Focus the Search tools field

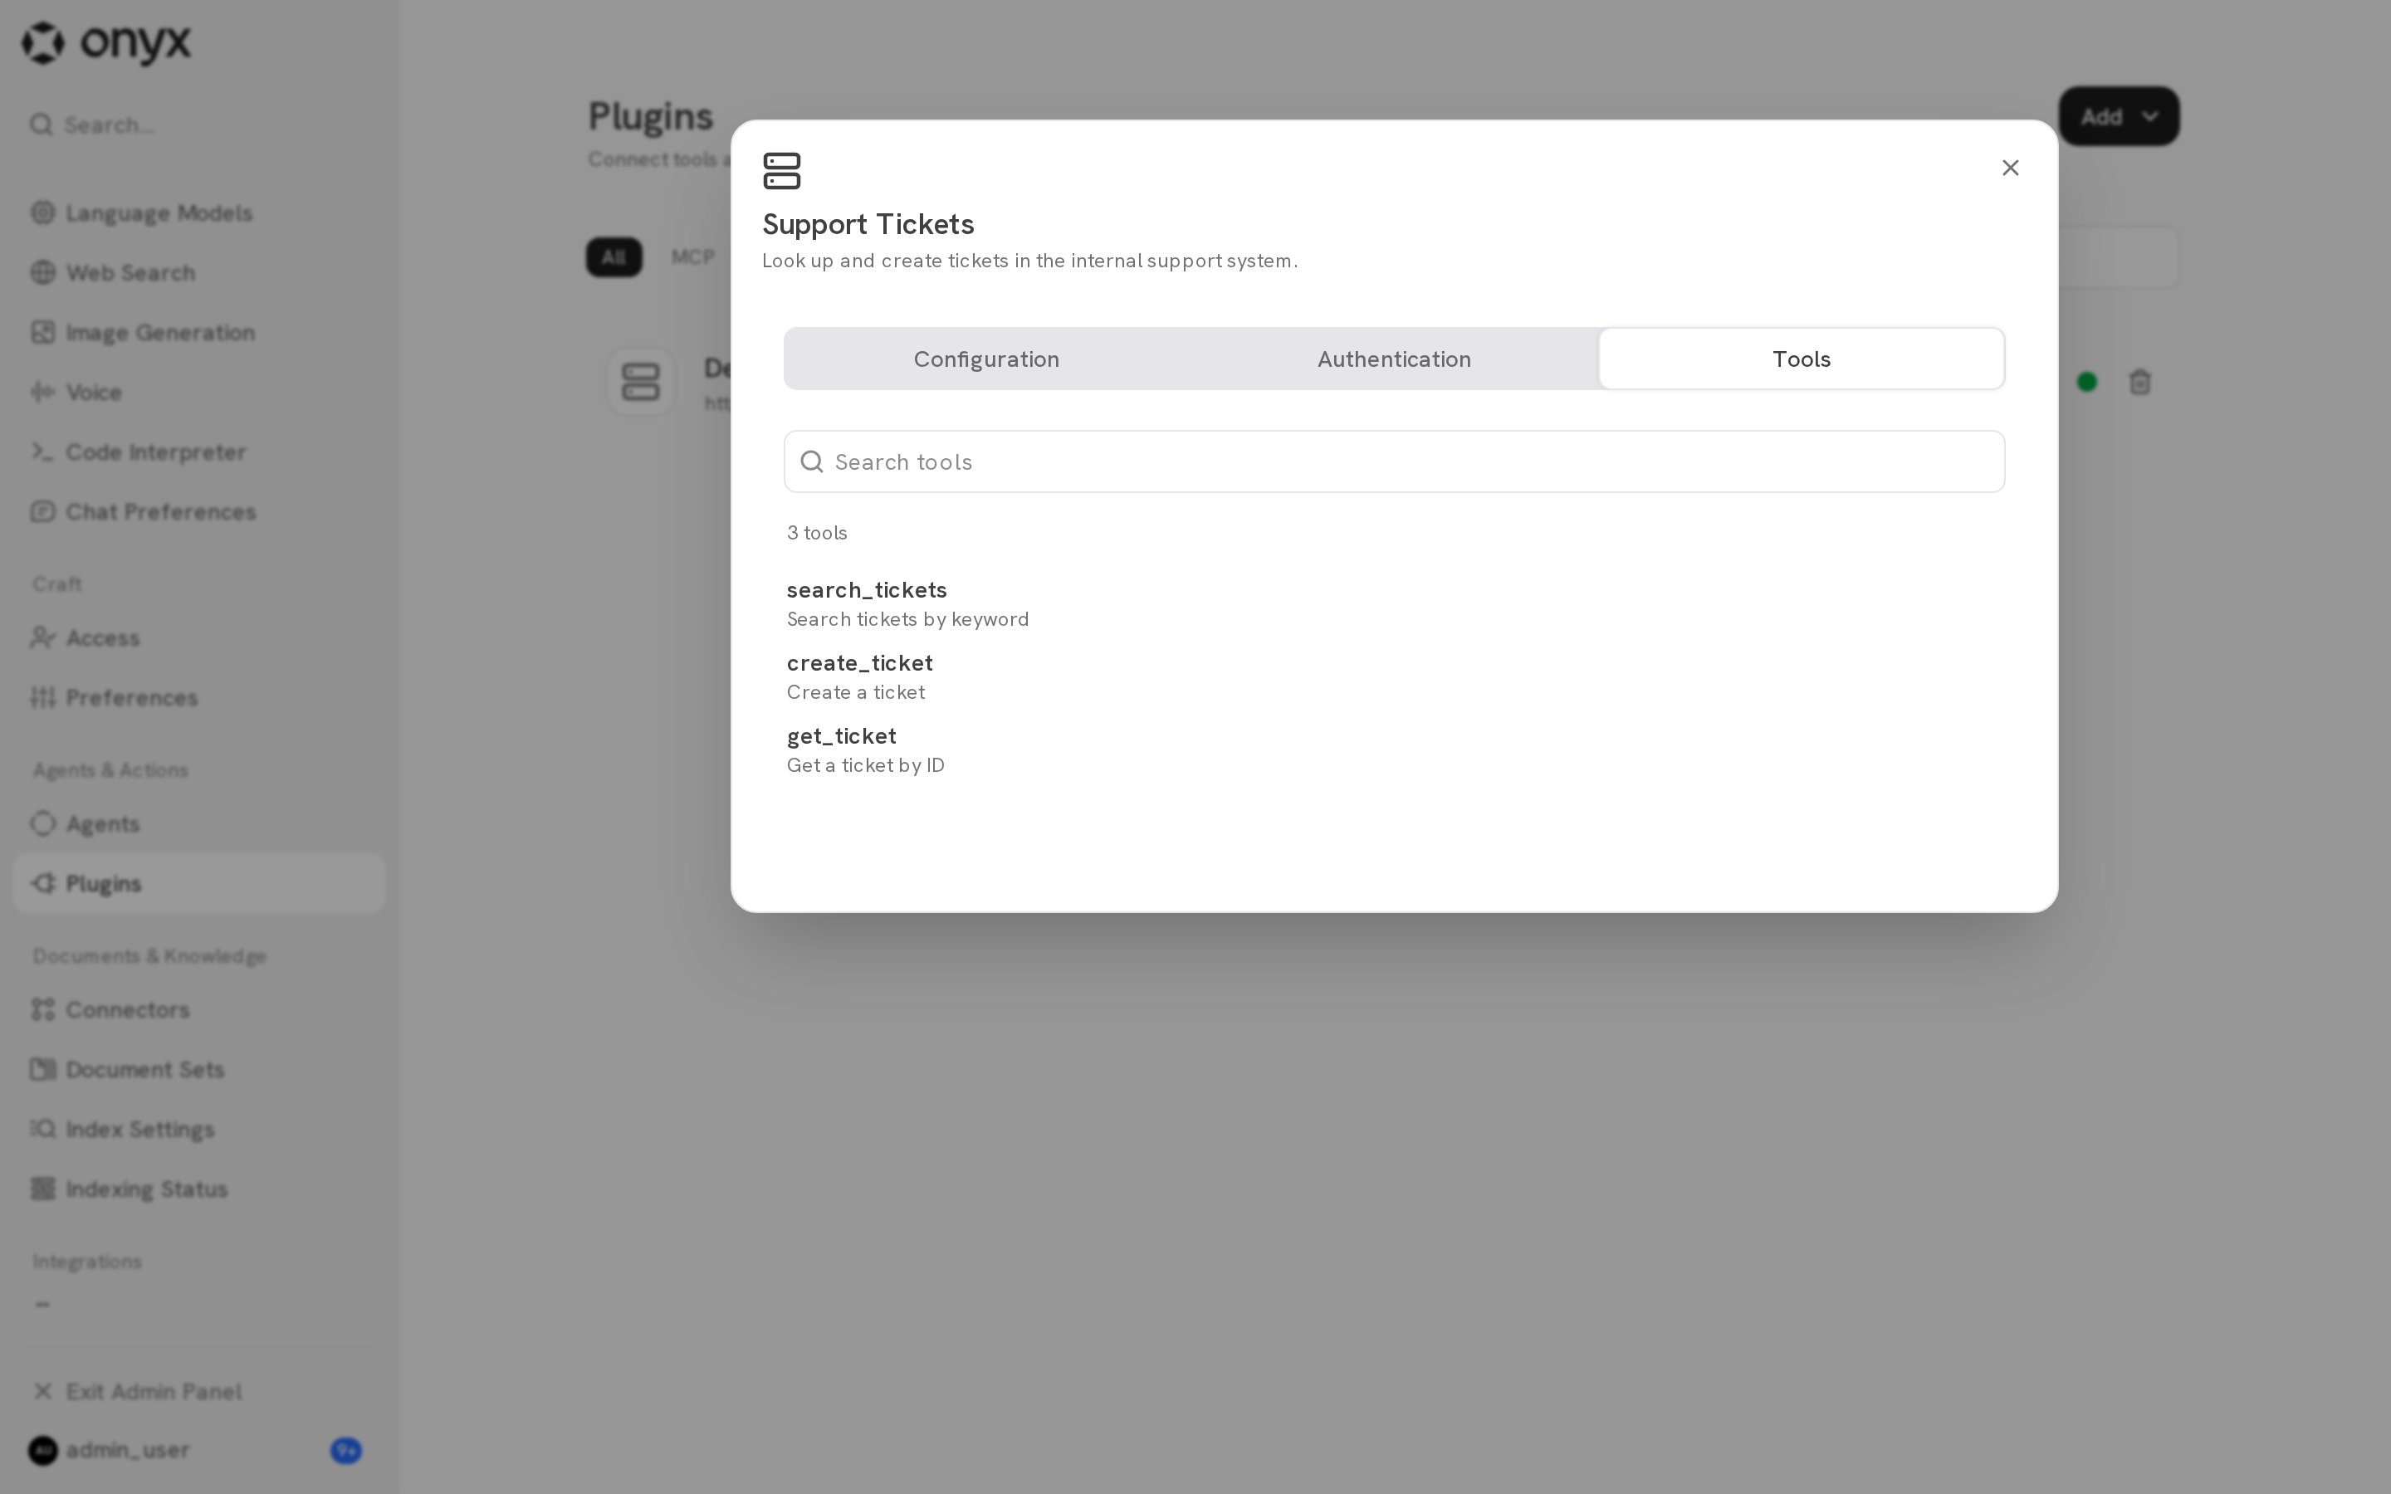pos(1393,461)
